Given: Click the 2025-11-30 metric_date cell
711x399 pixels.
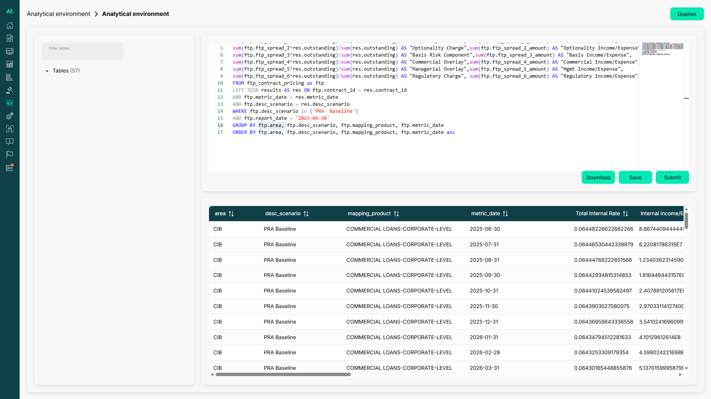Looking at the screenshot, I should click(x=484, y=307).
